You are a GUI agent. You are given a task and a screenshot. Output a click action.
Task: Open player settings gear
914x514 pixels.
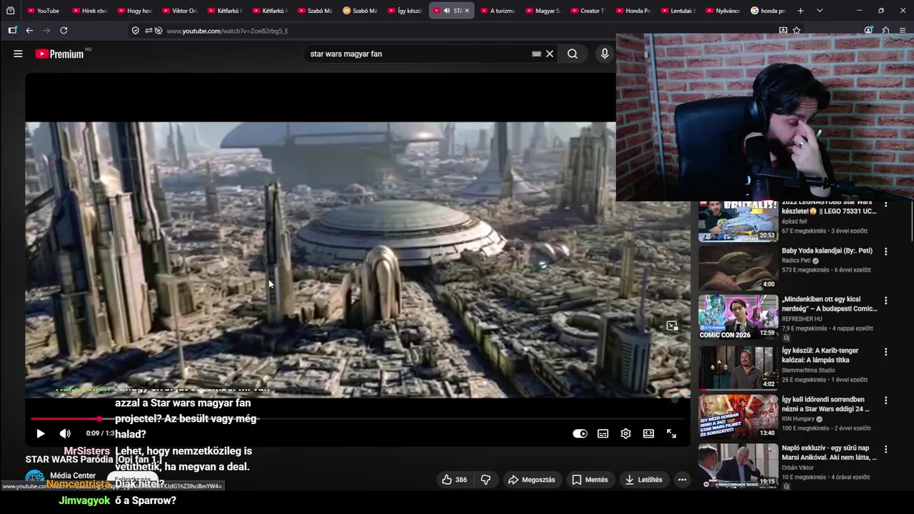626,433
